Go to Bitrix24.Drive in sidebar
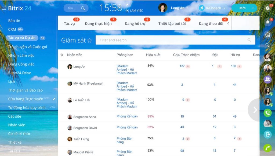275x156 pixels. [19, 73]
